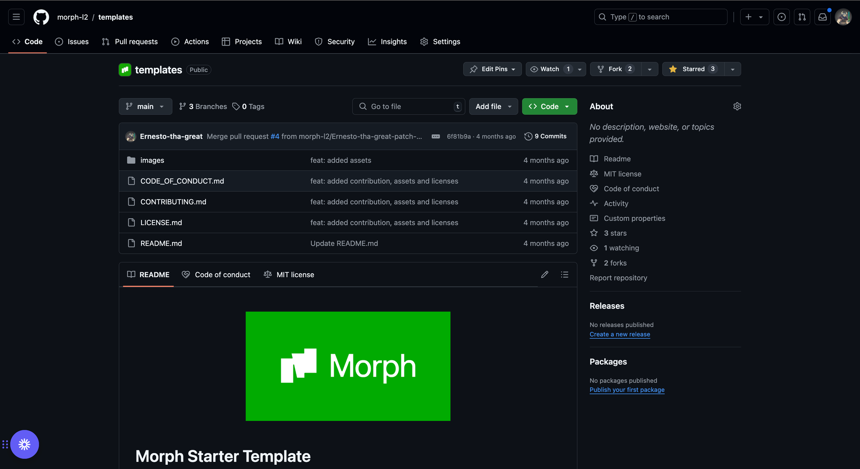Expand commit message ellipsis button

coord(436,136)
